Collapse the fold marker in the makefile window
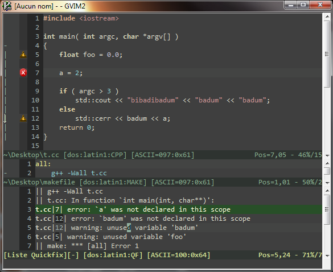 6,173
